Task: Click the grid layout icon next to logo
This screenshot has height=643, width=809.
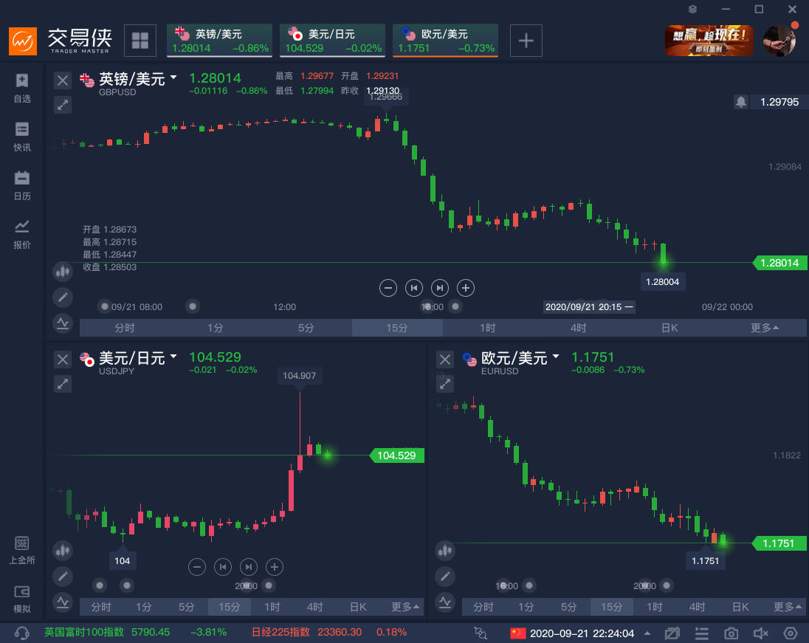Action: click(x=140, y=41)
